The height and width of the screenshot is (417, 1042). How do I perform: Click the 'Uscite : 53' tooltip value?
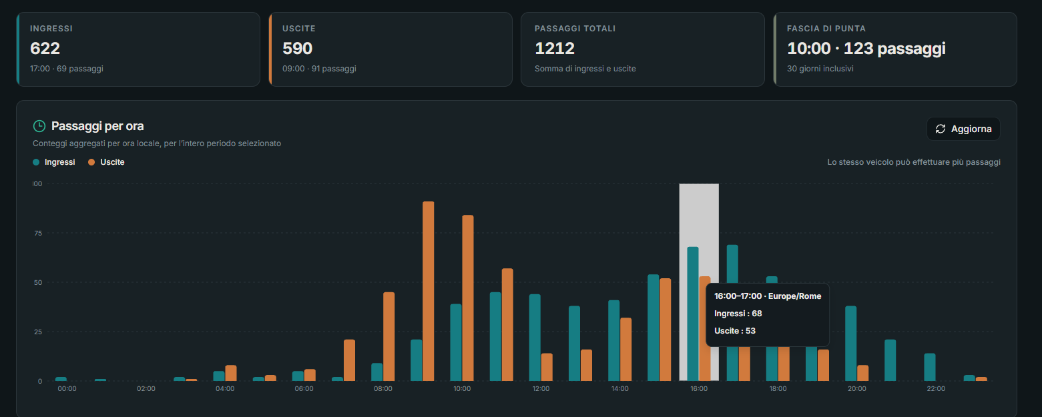(735, 331)
